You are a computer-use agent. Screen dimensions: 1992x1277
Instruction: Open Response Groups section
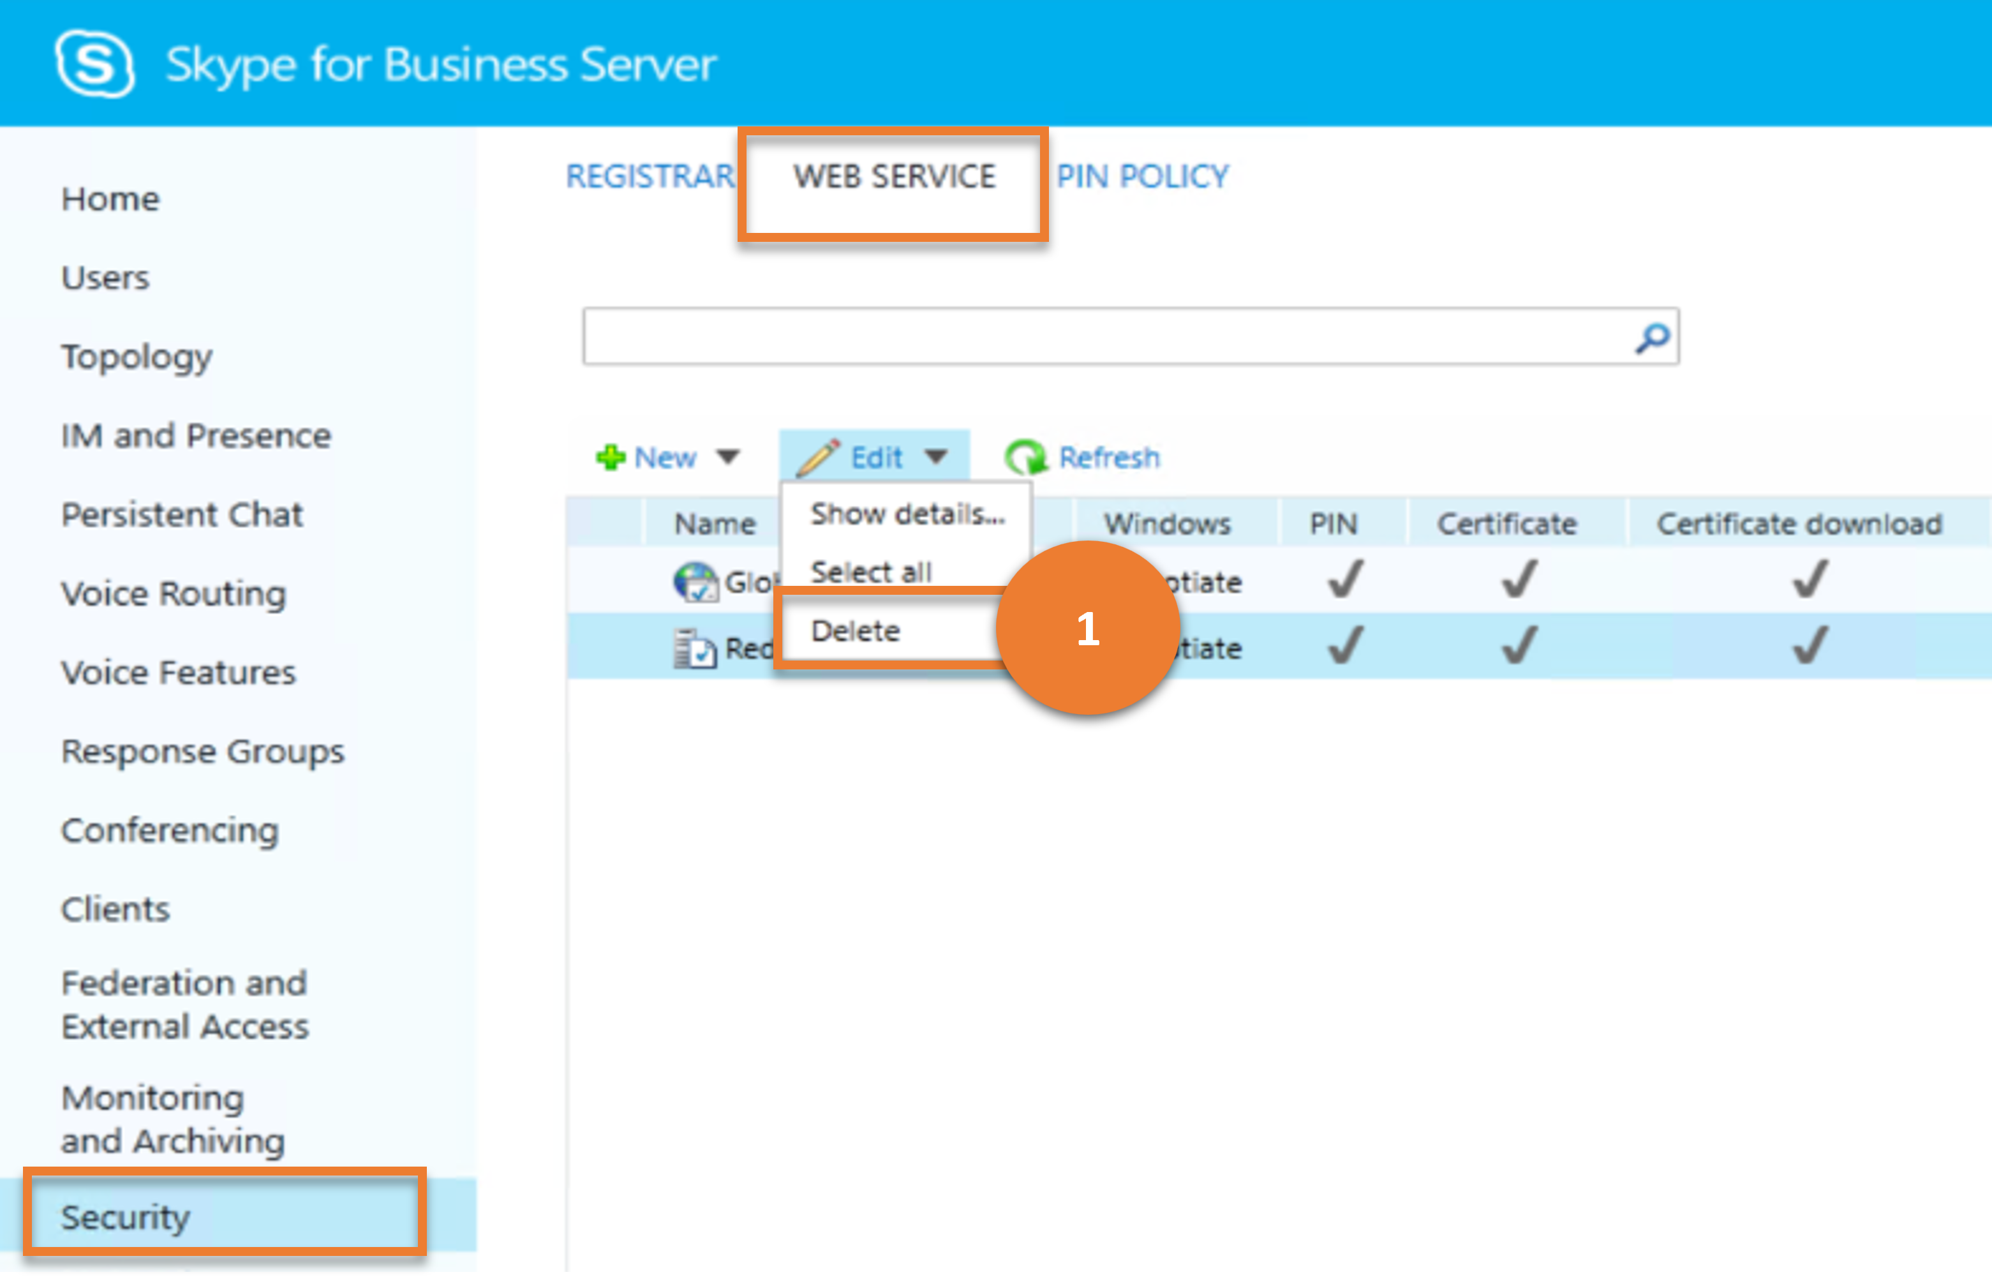pyautogui.click(x=202, y=753)
